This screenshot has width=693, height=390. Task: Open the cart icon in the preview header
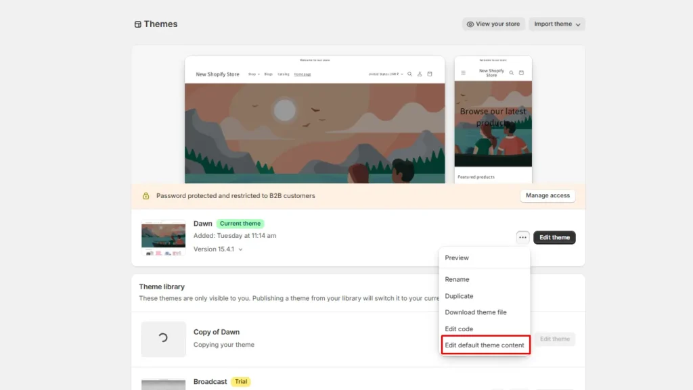[430, 74]
